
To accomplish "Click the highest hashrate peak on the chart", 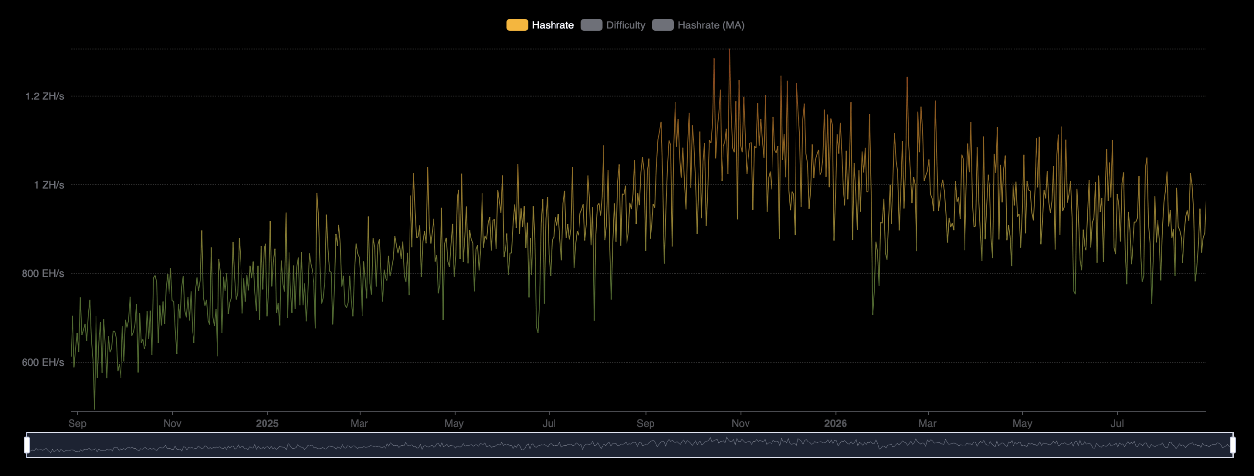I will click(729, 50).
